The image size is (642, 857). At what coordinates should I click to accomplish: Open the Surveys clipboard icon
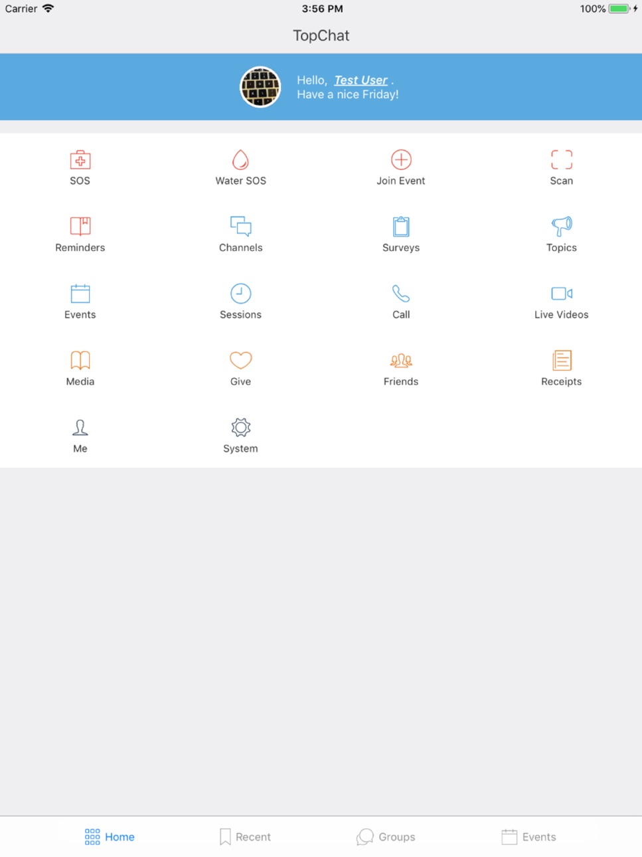tap(401, 227)
